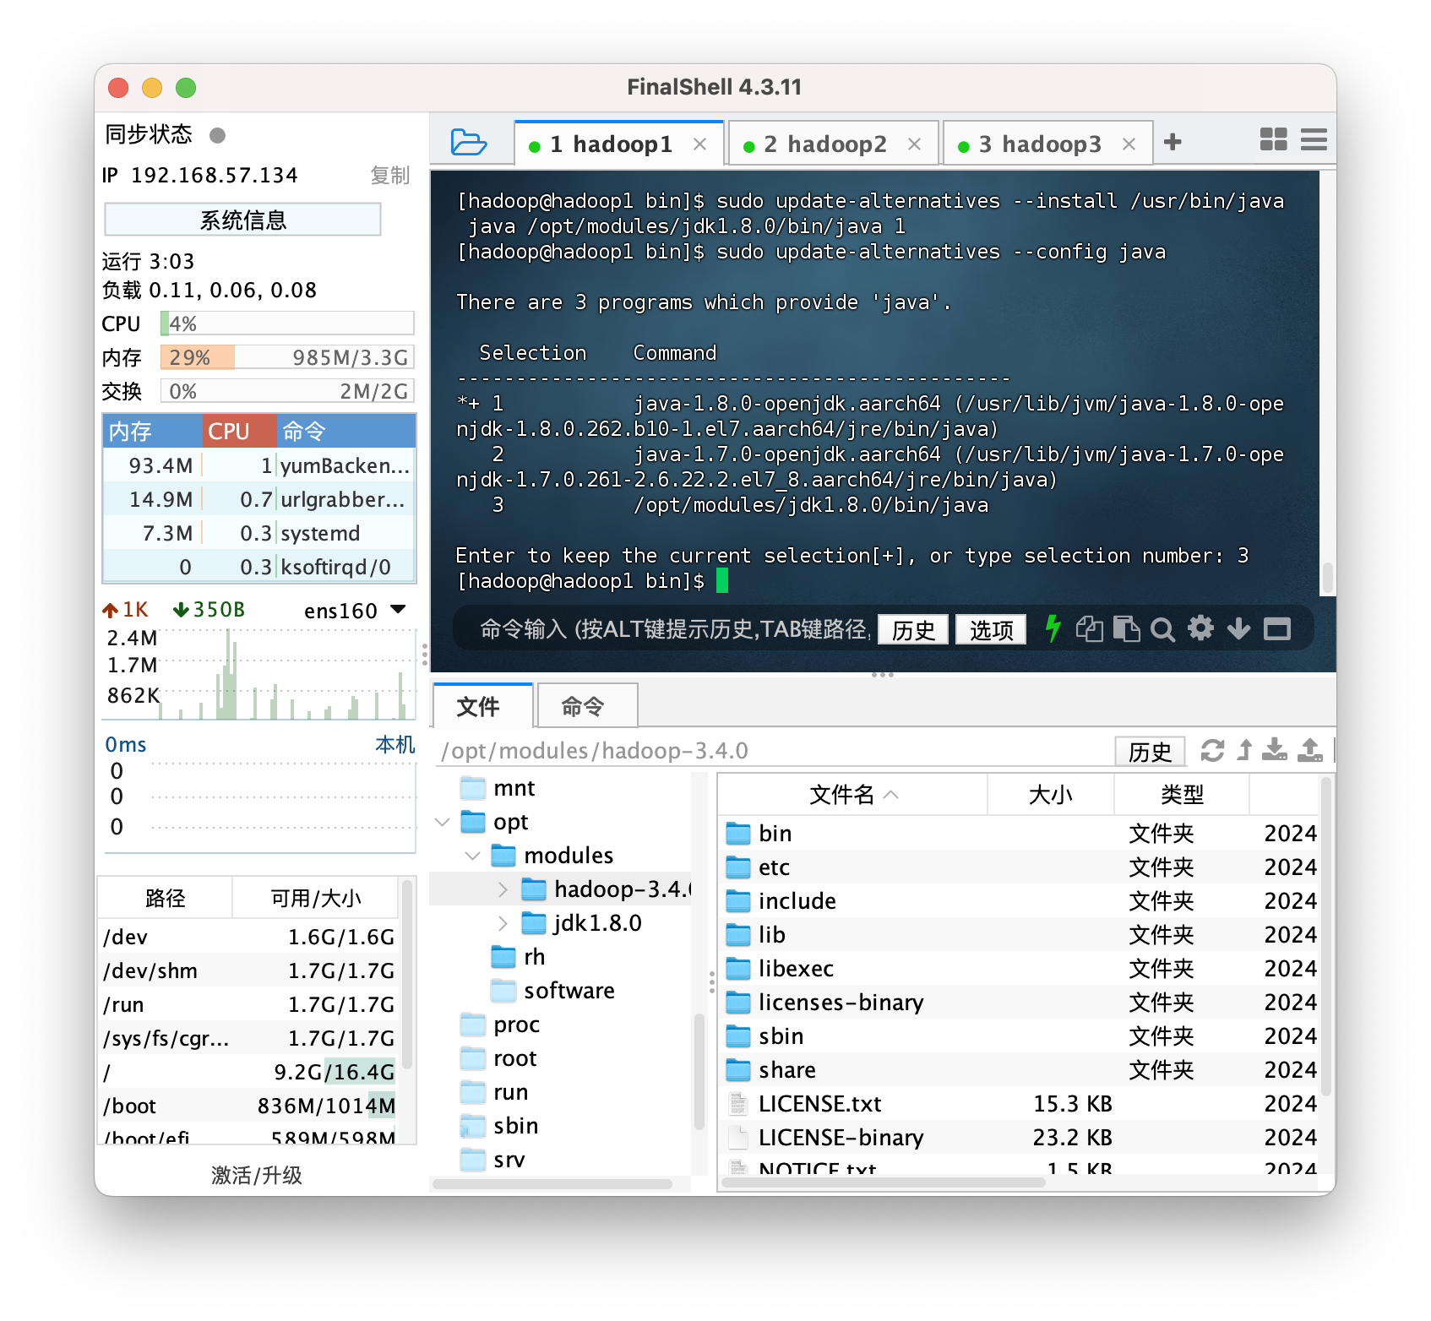Open the hamburger main menu icon

click(1314, 139)
